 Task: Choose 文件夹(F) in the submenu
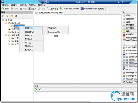click(56, 28)
